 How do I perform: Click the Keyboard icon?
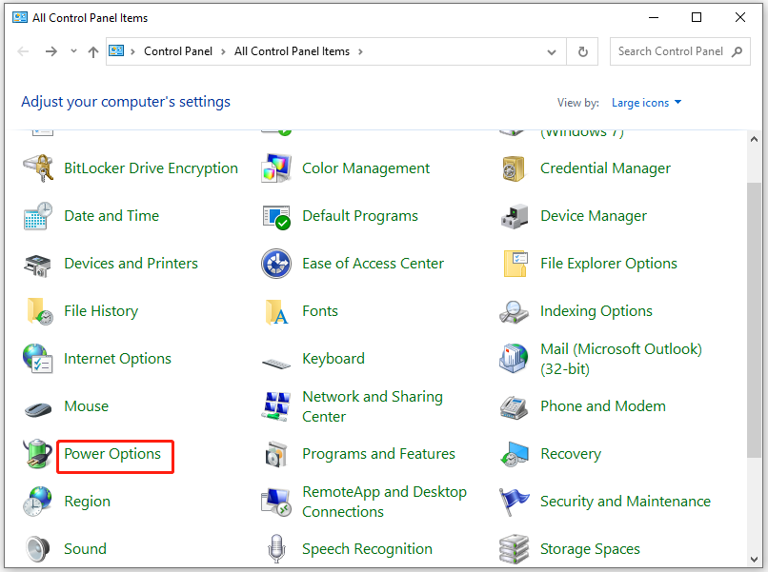[276, 363]
